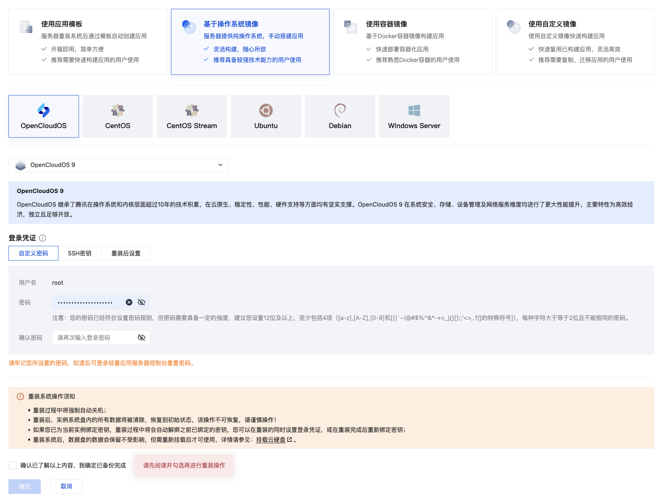Click the stacked-layers icon in the version dropdown
This screenshot has width=662, height=502.
click(21, 165)
